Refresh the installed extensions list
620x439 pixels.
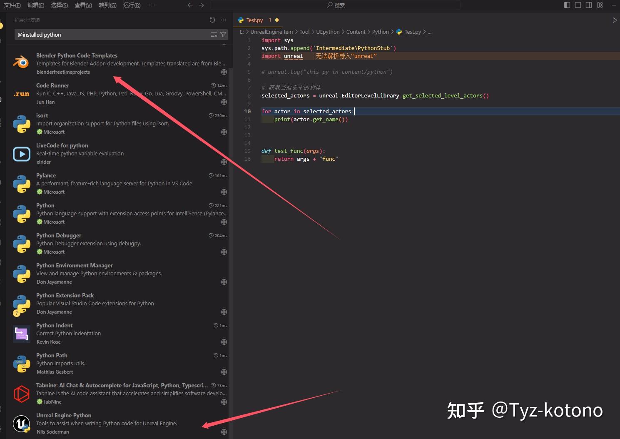(x=212, y=20)
